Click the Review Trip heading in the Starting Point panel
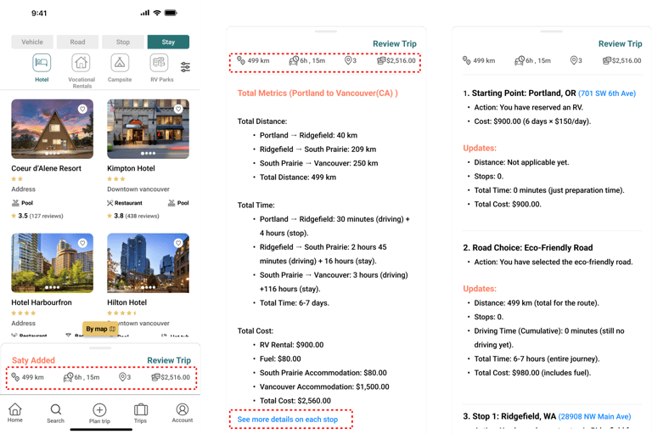This screenshot has width=652, height=434. [620, 43]
